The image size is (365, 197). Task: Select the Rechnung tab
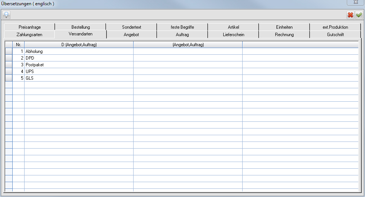(285, 35)
